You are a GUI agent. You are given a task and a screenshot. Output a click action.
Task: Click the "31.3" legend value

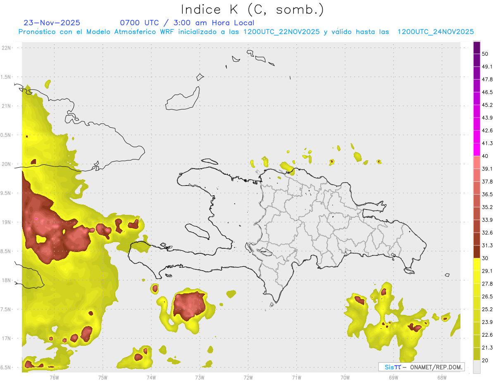pyautogui.click(x=487, y=245)
